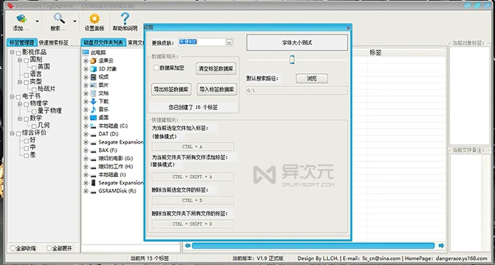Select the 视频 folder icon
The image size is (495, 265).
click(x=93, y=77)
